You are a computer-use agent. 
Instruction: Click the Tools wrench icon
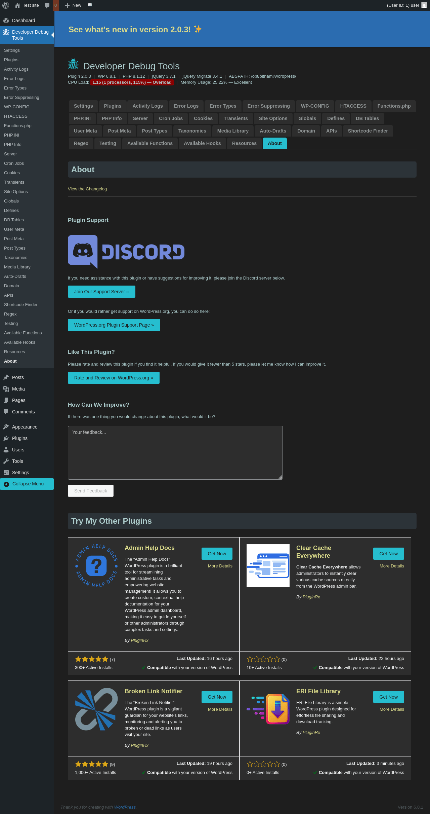pyautogui.click(x=6, y=461)
